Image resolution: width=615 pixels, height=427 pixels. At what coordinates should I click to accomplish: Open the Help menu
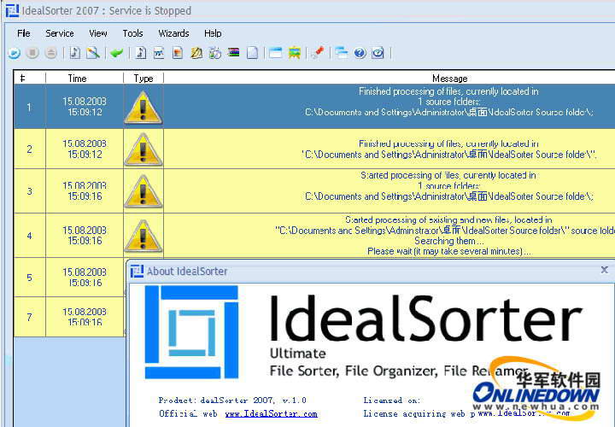(213, 33)
